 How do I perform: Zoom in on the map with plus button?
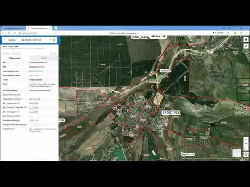pyautogui.click(x=246, y=139)
